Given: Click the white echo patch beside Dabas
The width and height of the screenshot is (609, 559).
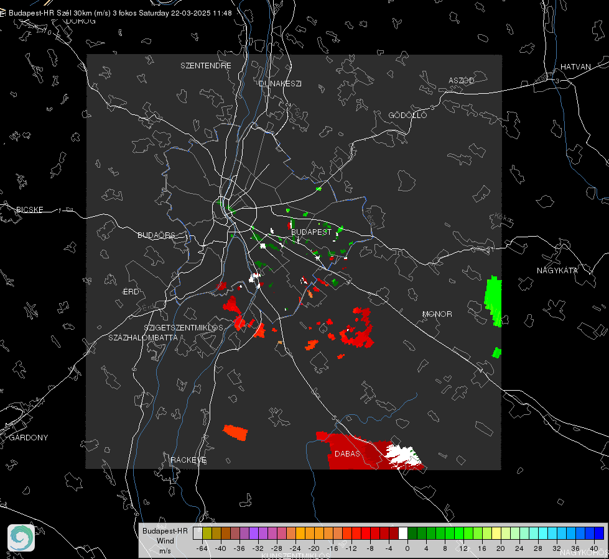Looking at the screenshot, I should tap(403, 455).
